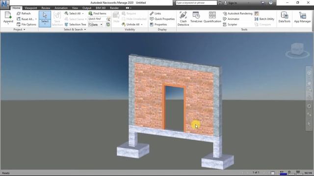
Task: Open DataTools dialog
Action: (x=285, y=17)
